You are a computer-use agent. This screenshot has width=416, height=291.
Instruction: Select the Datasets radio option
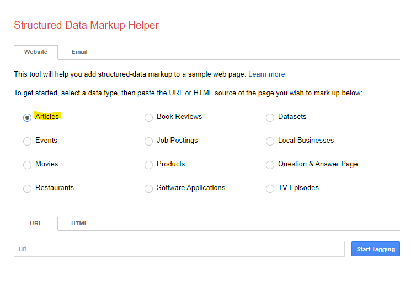[x=270, y=117]
